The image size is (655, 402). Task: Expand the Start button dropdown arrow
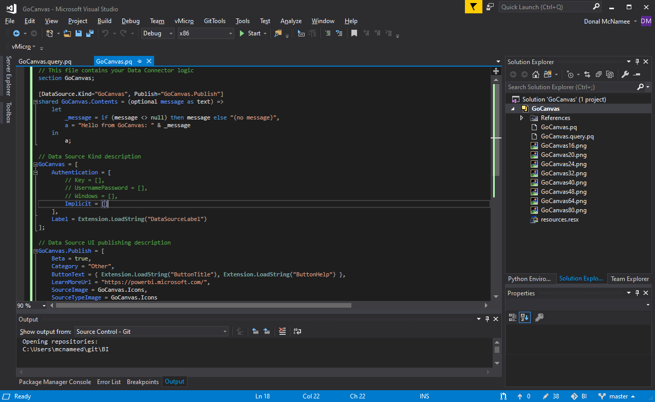point(265,33)
